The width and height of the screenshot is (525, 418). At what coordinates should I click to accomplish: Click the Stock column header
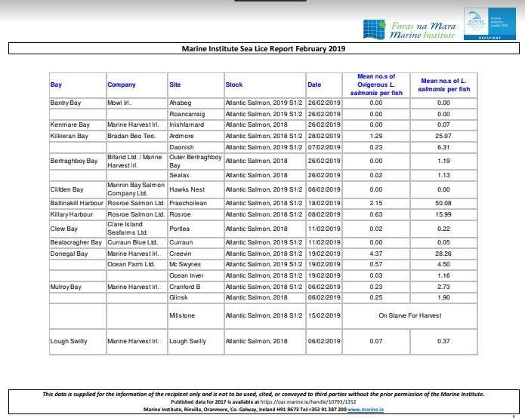[234, 85]
